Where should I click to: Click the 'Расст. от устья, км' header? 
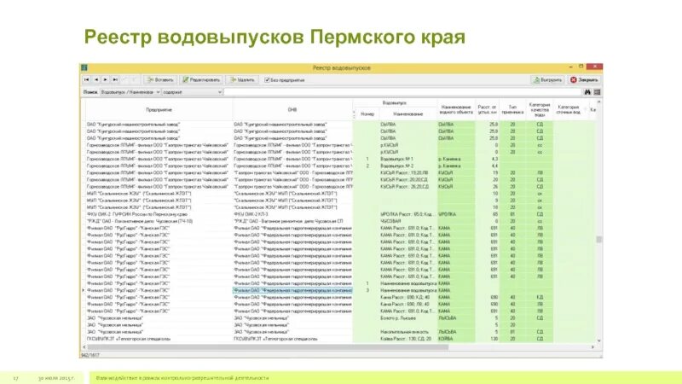(487, 110)
